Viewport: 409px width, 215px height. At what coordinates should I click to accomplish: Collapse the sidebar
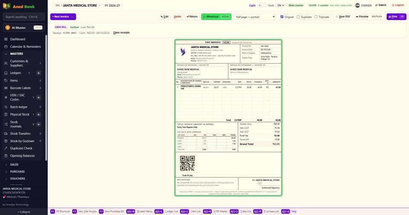point(24,212)
